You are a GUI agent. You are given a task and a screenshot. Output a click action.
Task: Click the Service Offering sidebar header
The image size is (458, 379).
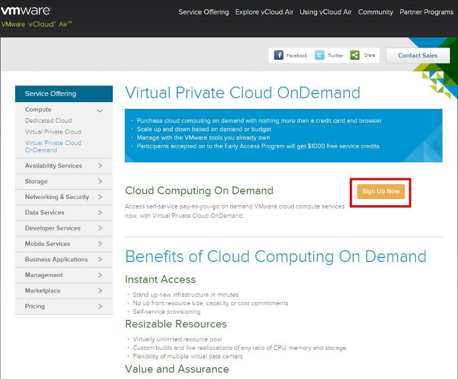tap(64, 93)
